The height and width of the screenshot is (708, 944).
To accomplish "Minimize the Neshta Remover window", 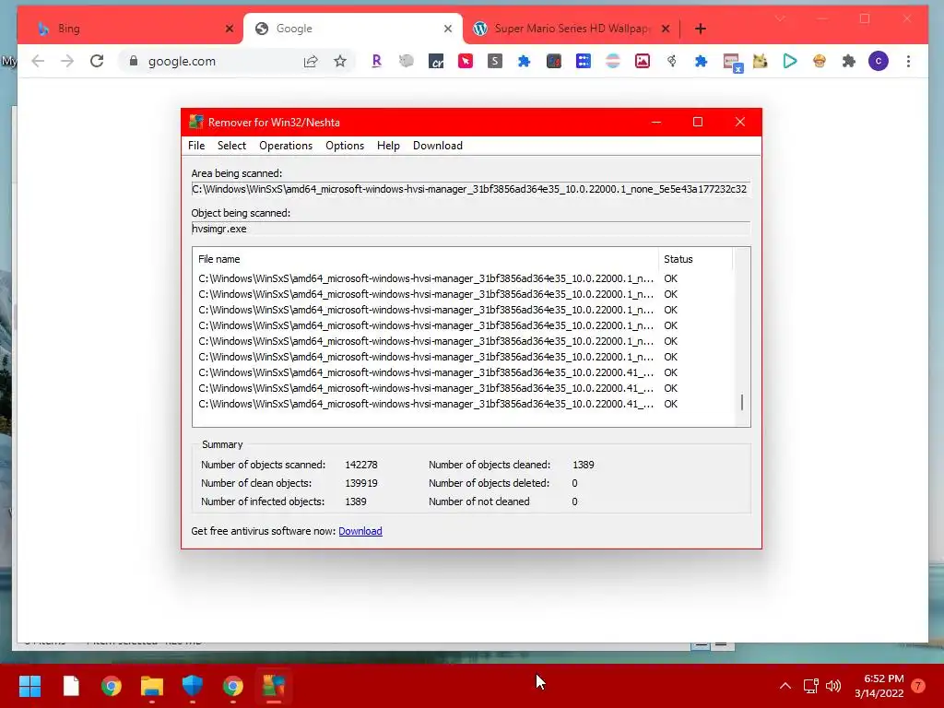I will [x=656, y=123].
